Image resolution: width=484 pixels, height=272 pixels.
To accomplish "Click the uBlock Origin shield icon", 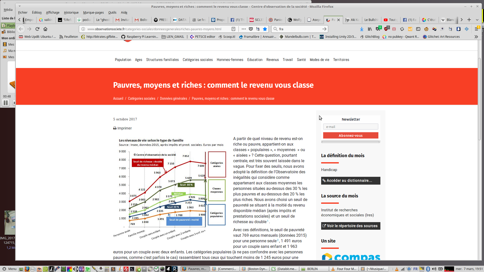I will 386,29.
